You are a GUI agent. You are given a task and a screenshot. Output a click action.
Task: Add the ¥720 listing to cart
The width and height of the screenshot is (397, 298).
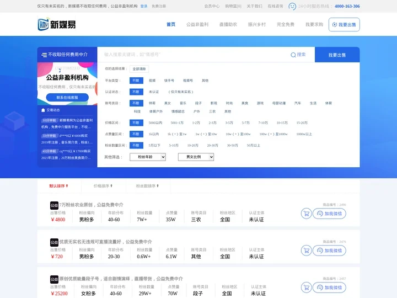pyautogui.click(x=307, y=251)
